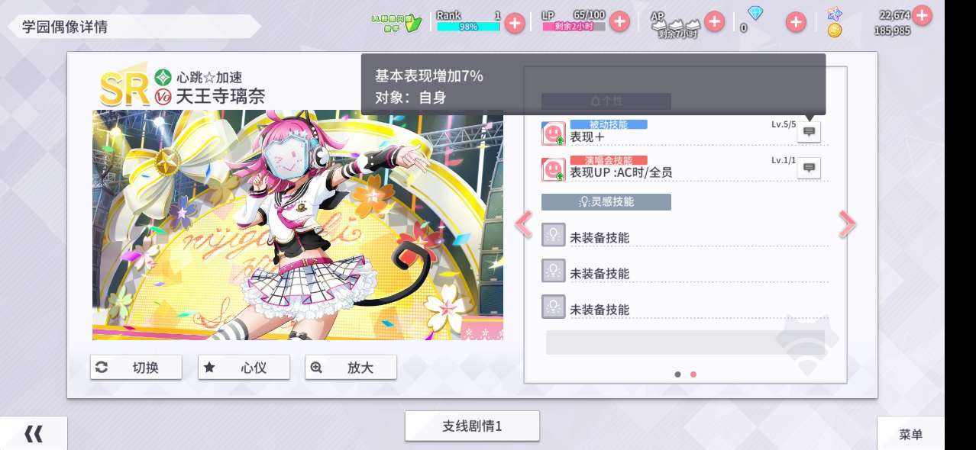Buy star gems with the plus button
Image resolution: width=976 pixels, height=450 pixels.
click(x=796, y=23)
